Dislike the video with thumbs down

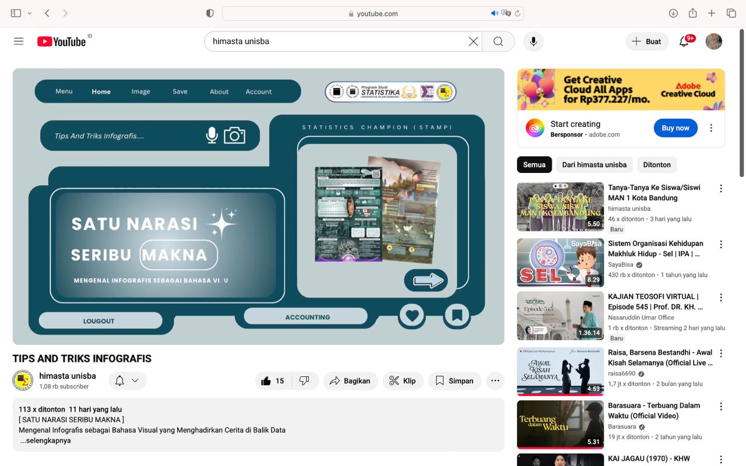click(x=304, y=381)
